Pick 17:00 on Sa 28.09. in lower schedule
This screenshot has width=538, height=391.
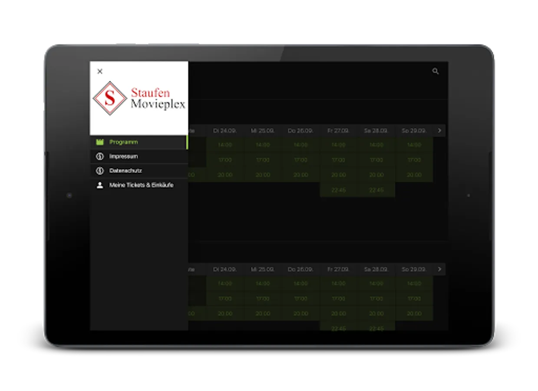click(x=376, y=298)
